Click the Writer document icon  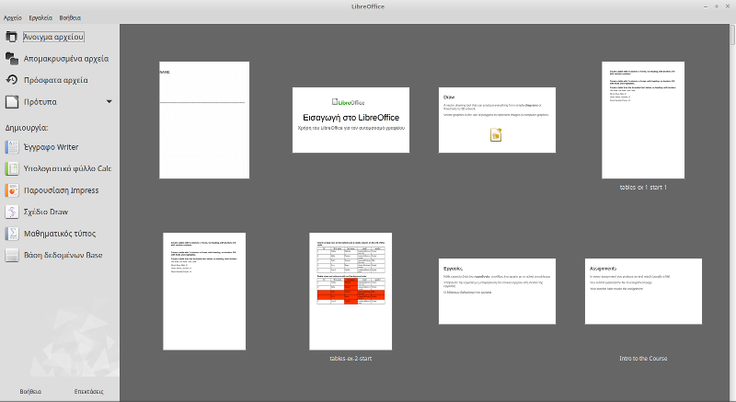pos(11,147)
